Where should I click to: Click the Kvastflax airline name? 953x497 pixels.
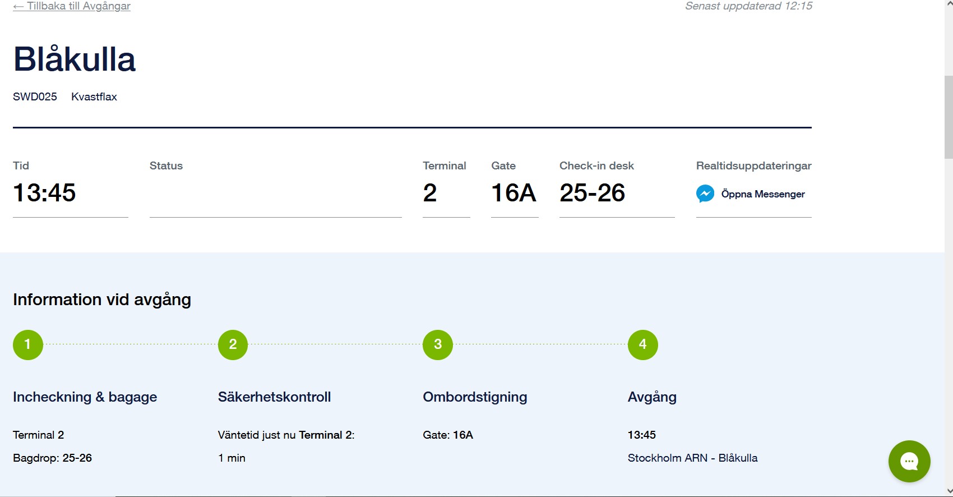coord(94,96)
